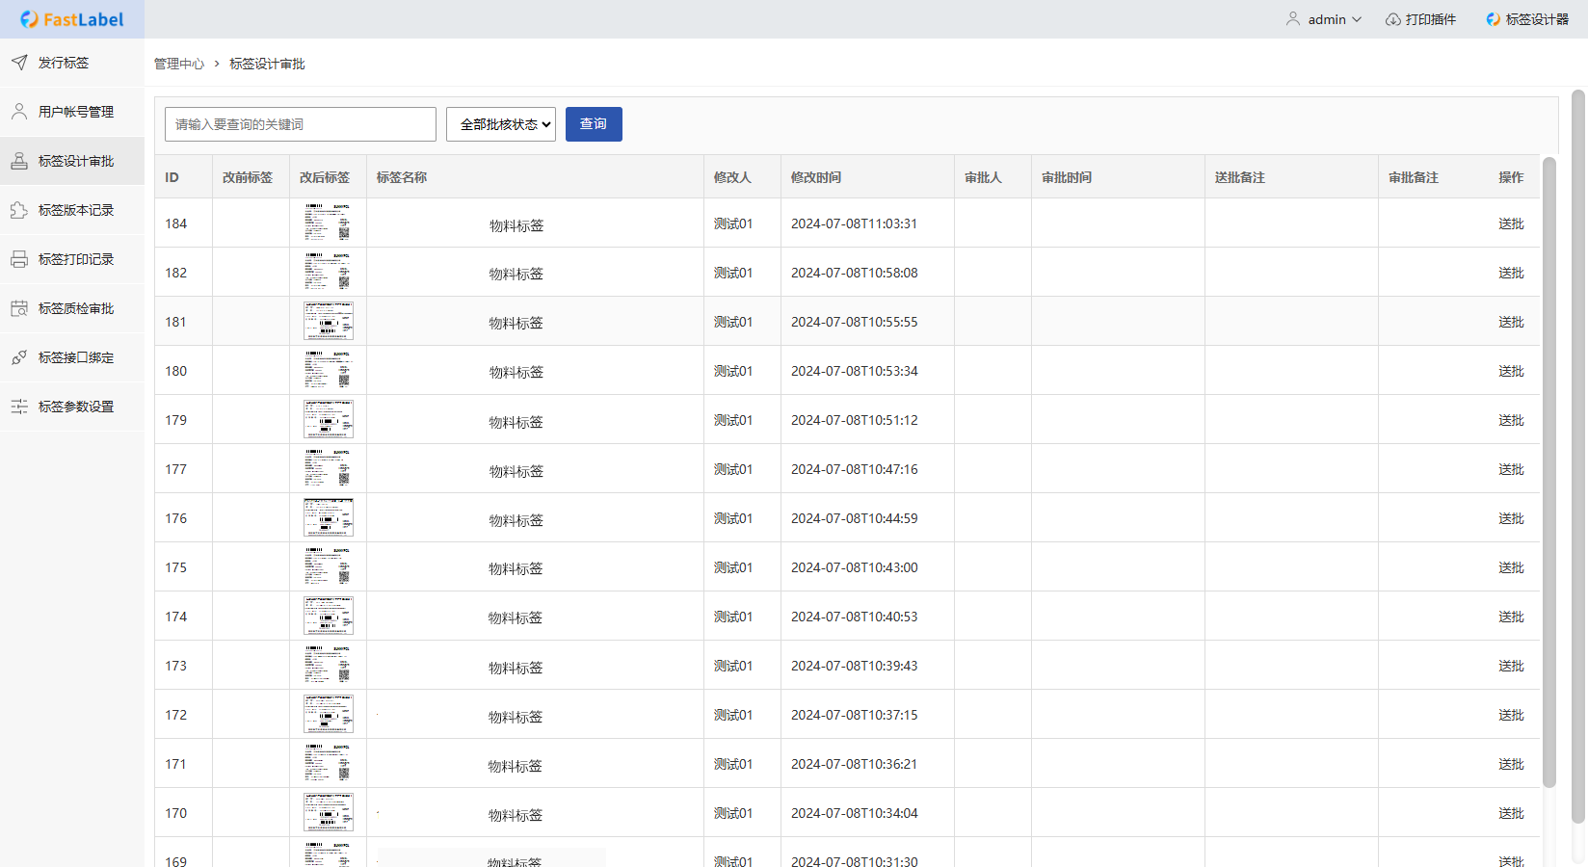This screenshot has width=1588, height=867.
Task: Click 送批 for row ID 179
Action: 1511,420
